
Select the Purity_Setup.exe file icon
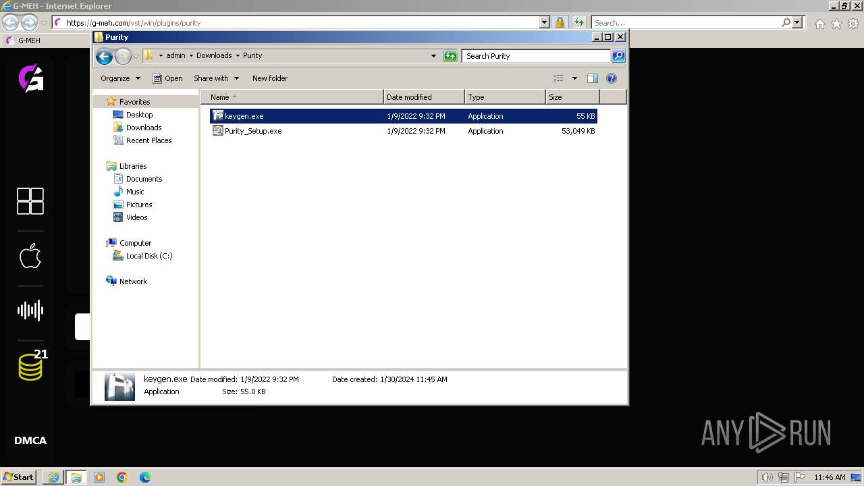(x=217, y=131)
